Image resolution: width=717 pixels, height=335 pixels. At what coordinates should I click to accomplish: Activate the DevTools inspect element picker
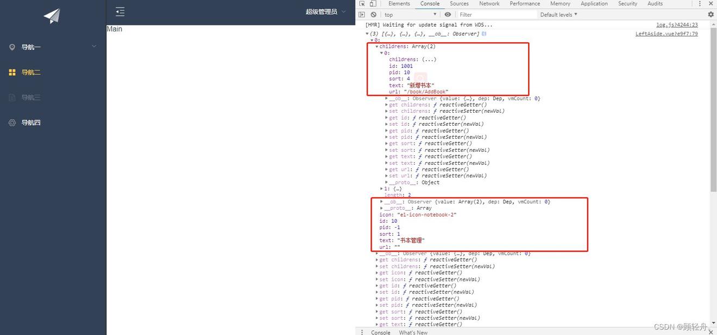362,4
